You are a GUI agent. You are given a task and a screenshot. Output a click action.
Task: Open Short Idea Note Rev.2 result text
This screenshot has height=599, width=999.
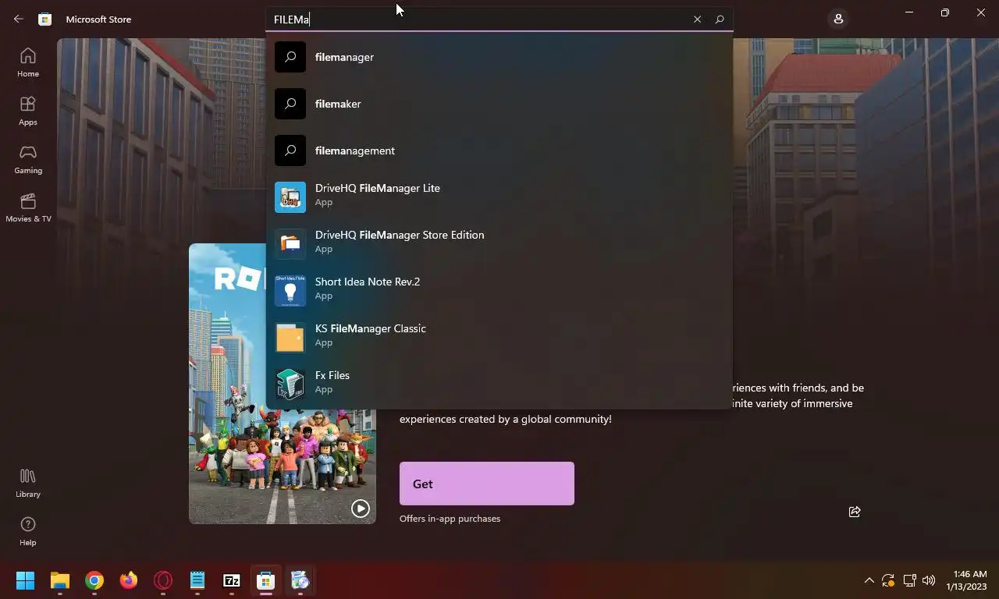click(368, 282)
